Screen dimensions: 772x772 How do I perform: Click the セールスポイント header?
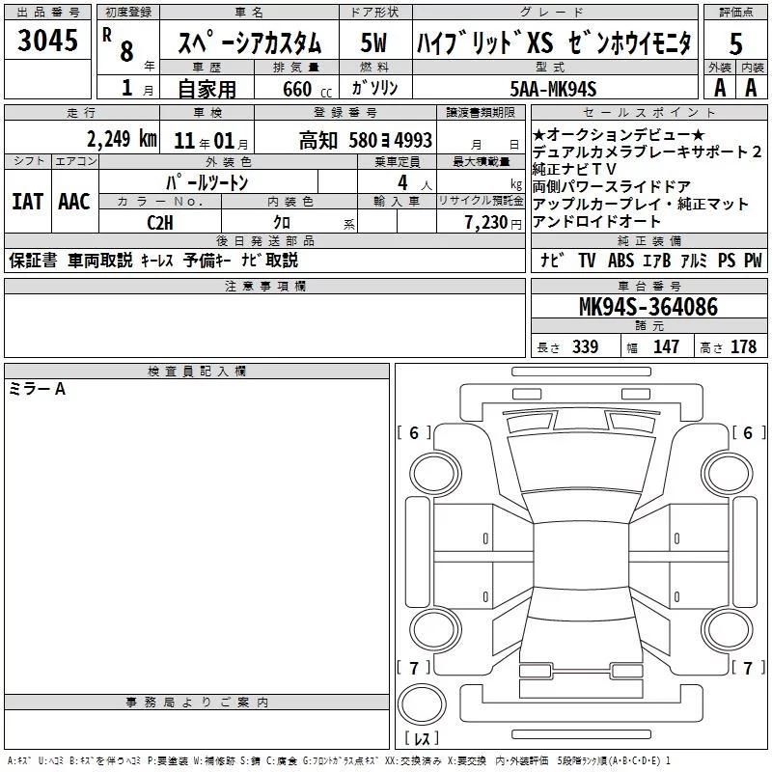click(x=648, y=112)
